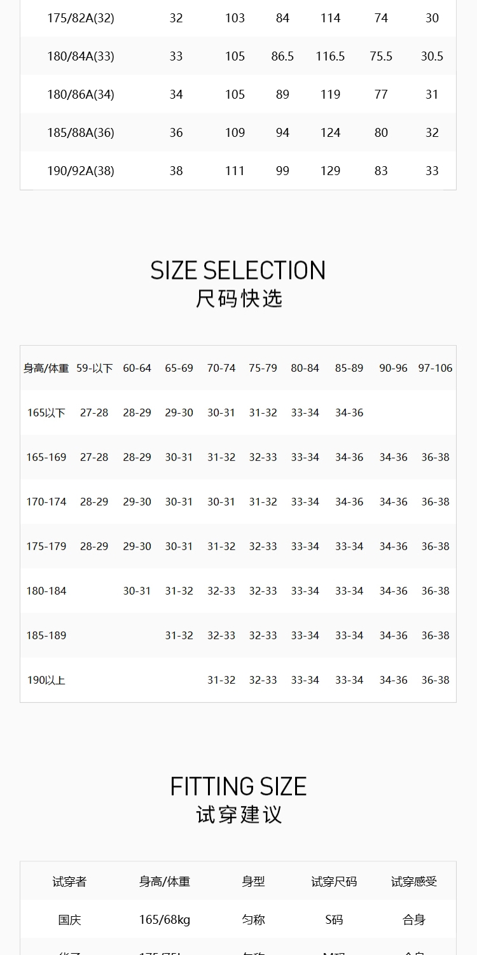
Task: Click the SIZE SELECTION heading
Action: (238, 270)
